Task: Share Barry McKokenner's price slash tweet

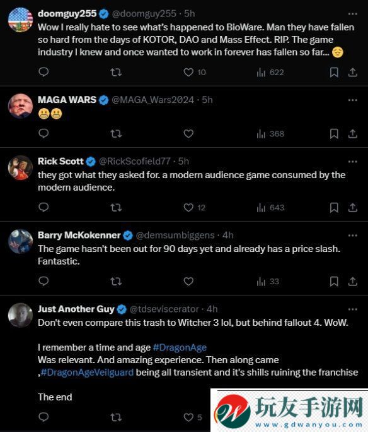Action: pyautogui.click(x=353, y=281)
